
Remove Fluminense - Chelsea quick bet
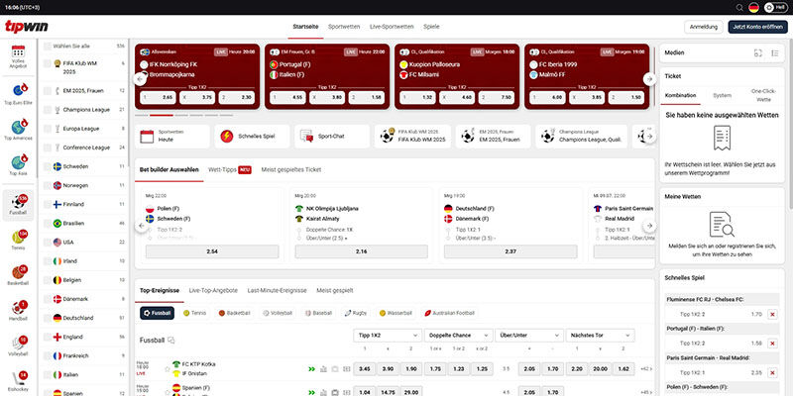(x=772, y=314)
